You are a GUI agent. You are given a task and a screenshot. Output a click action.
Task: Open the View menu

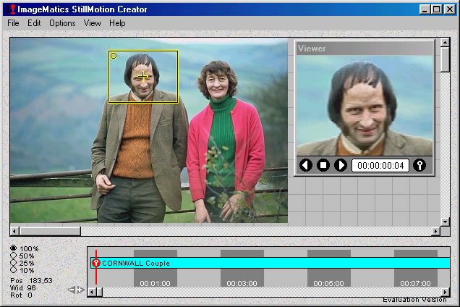92,23
